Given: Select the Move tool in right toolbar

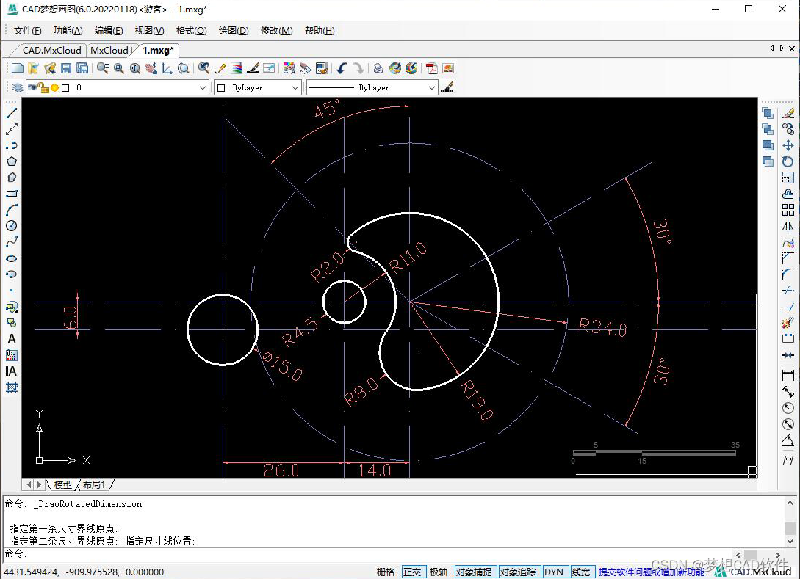Looking at the screenshot, I should [x=788, y=145].
